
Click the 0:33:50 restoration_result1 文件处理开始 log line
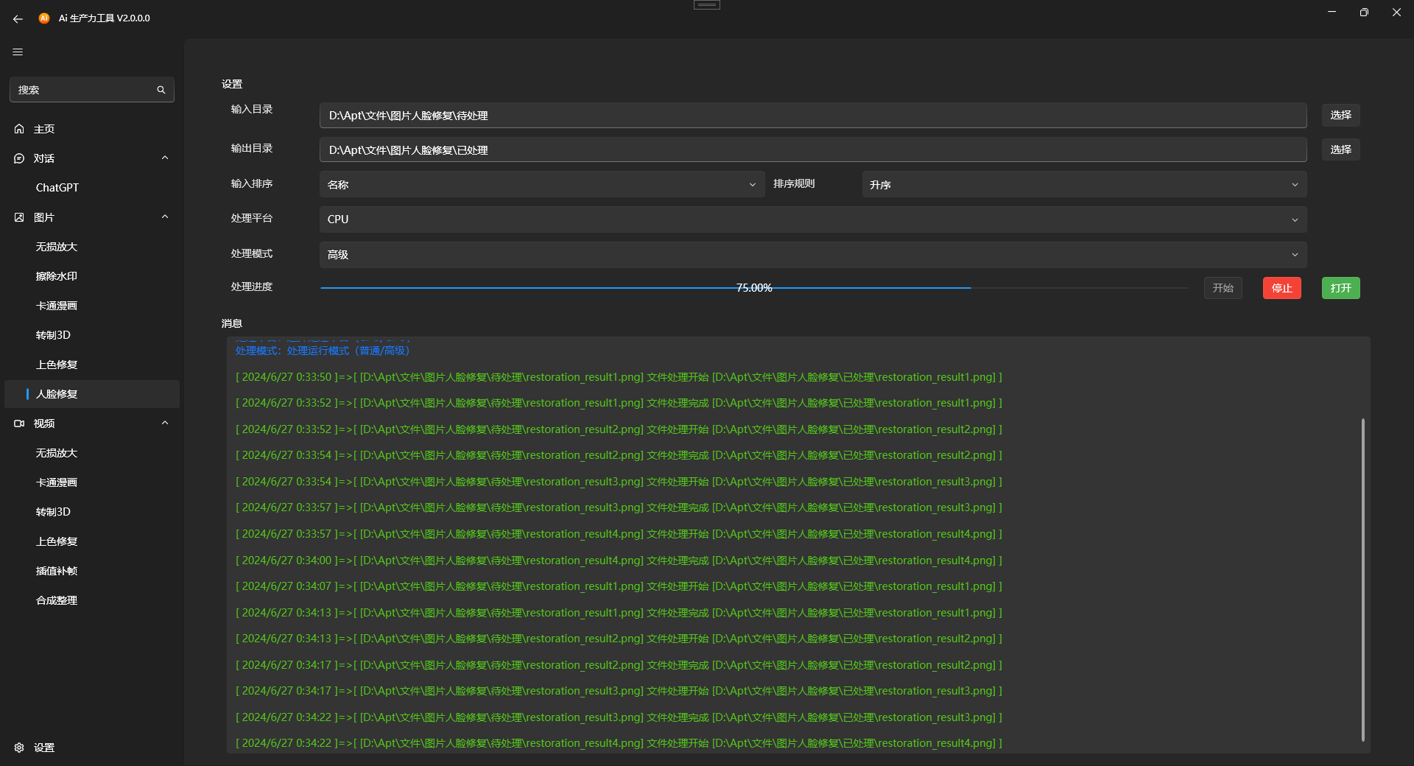(619, 377)
